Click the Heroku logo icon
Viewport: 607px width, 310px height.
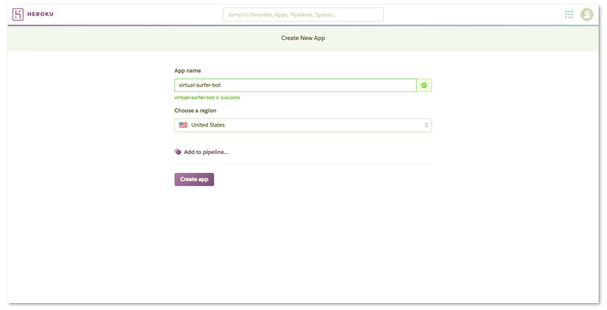click(x=18, y=14)
